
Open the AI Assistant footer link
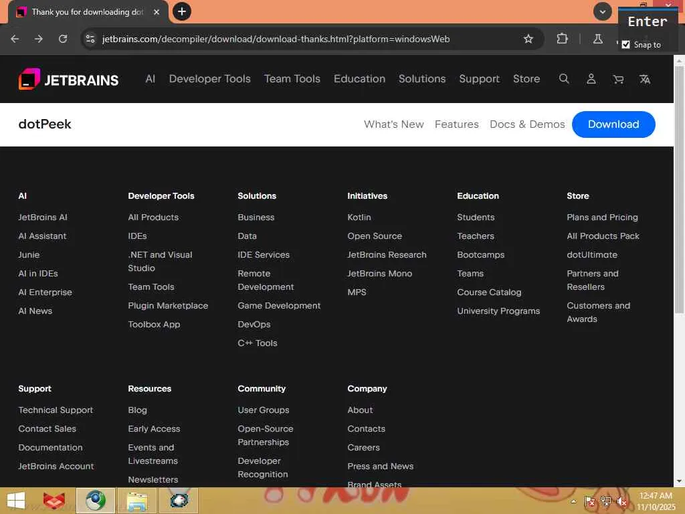click(42, 236)
